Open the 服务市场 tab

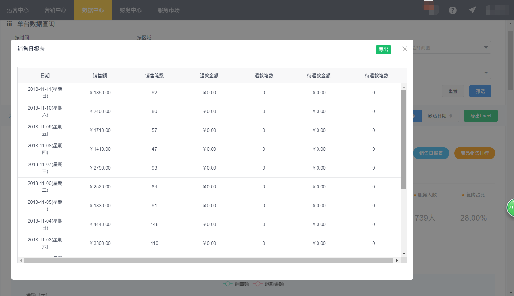169,10
